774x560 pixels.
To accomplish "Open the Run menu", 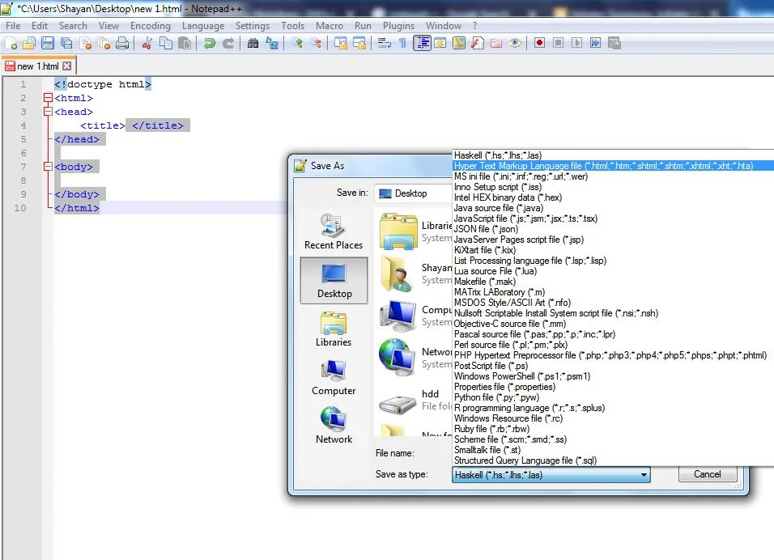I will click(x=363, y=26).
